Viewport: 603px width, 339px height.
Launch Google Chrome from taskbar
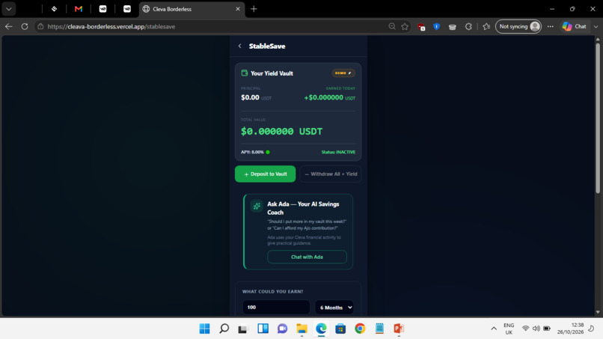360,329
